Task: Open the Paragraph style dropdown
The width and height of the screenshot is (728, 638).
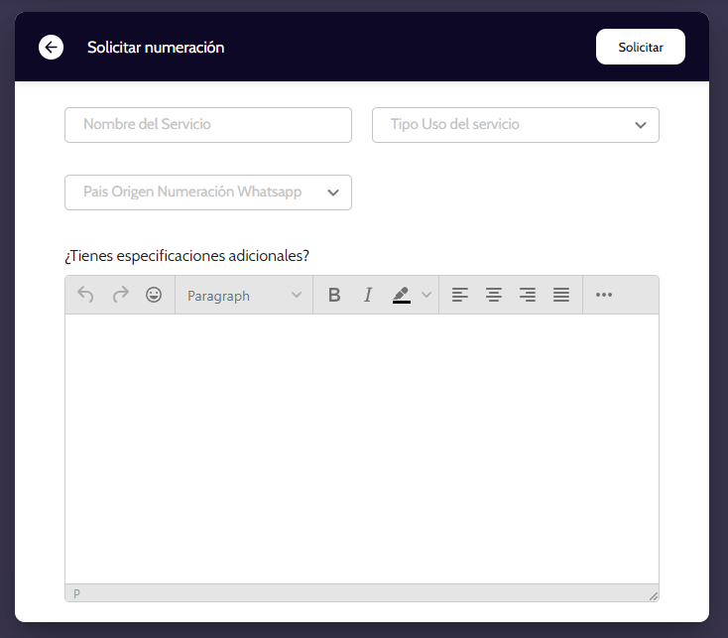Action: [x=244, y=296]
